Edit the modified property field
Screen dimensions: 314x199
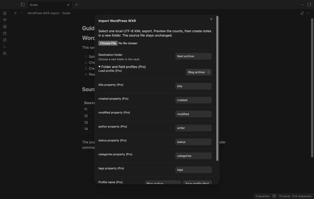click(x=193, y=114)
